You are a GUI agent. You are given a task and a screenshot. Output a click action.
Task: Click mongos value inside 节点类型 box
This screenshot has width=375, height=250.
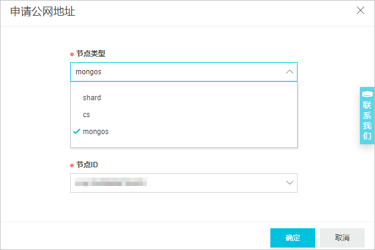(x=88, y=72)
